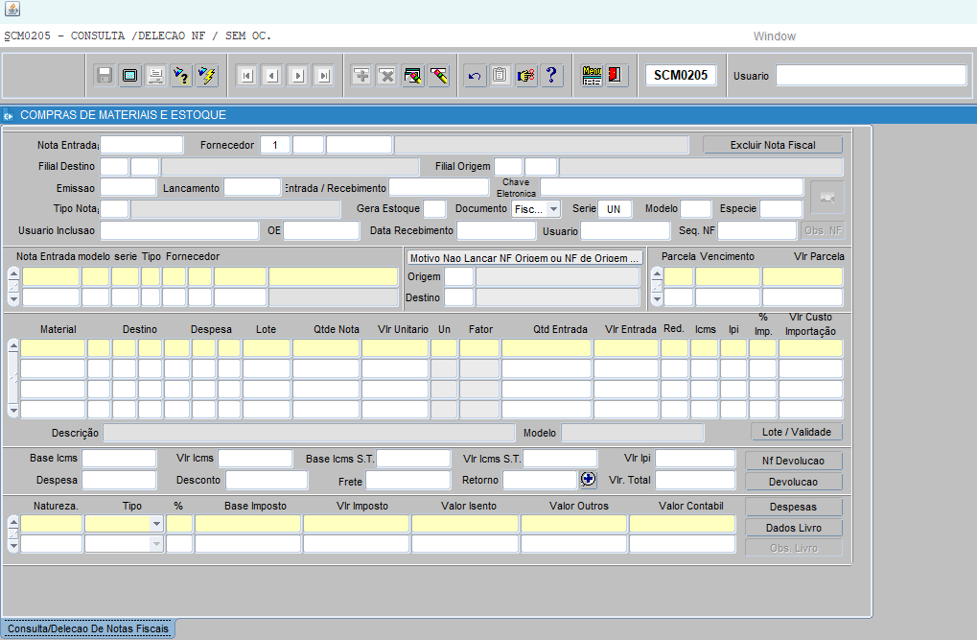Expand the Documento dropdown
The width and height of the screenshot is (977, 640).
click(x=553, y=209)
